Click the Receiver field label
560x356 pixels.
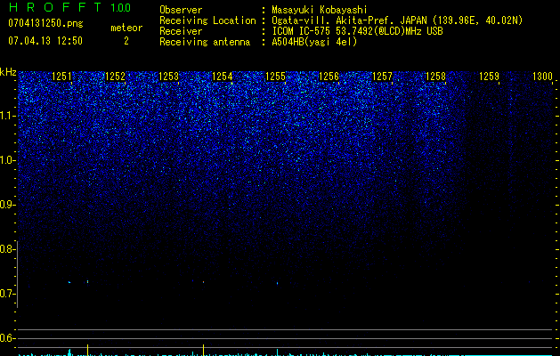[x=181, y=31]
